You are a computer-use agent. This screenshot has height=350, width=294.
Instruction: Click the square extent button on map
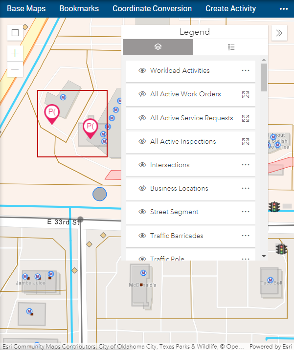(x=15, y=33)
